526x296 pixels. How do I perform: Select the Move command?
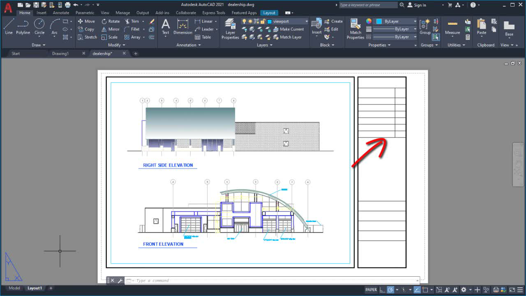(86, 21)
